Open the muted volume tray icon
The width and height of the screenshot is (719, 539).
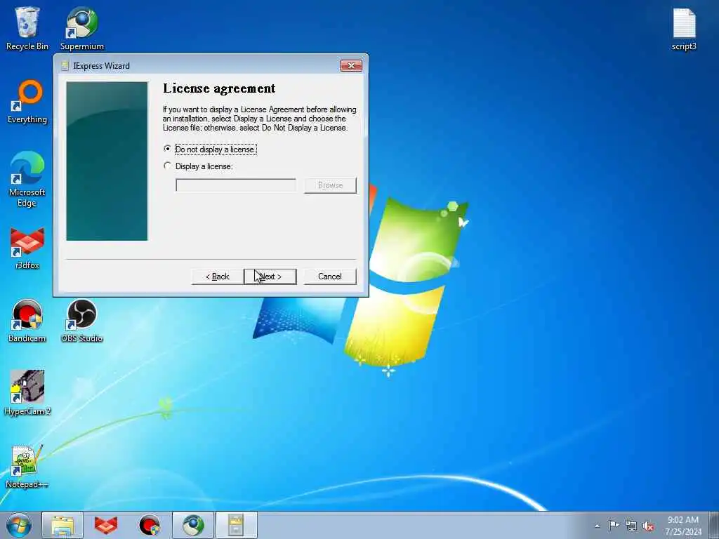click(x=648, y=526)
